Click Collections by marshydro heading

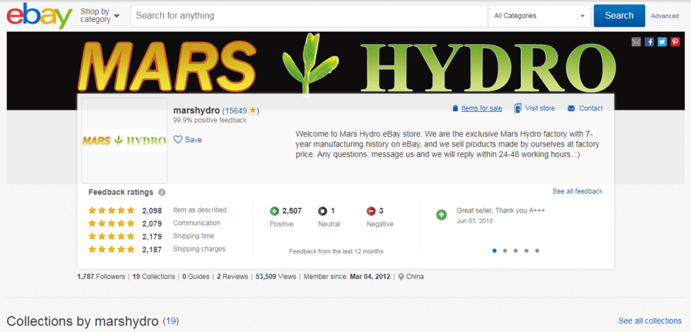tap(82, 322)
